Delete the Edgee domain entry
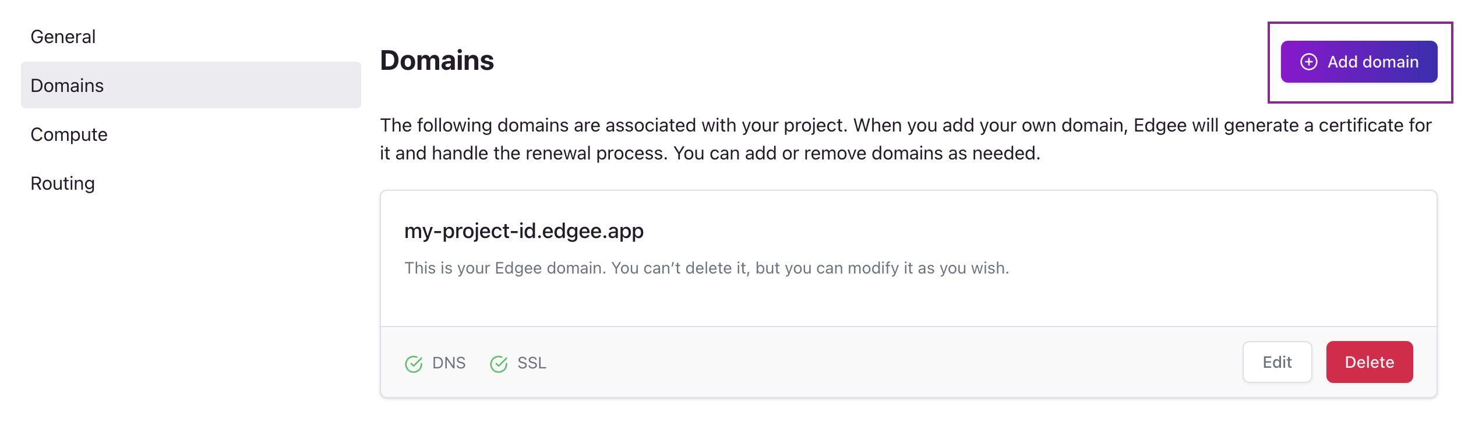 [x=1370, y=362]
